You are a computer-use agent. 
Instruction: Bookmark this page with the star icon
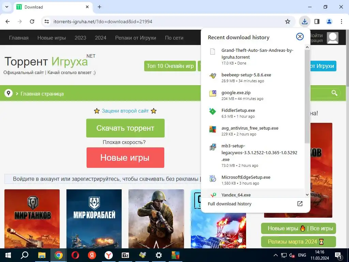288,21
